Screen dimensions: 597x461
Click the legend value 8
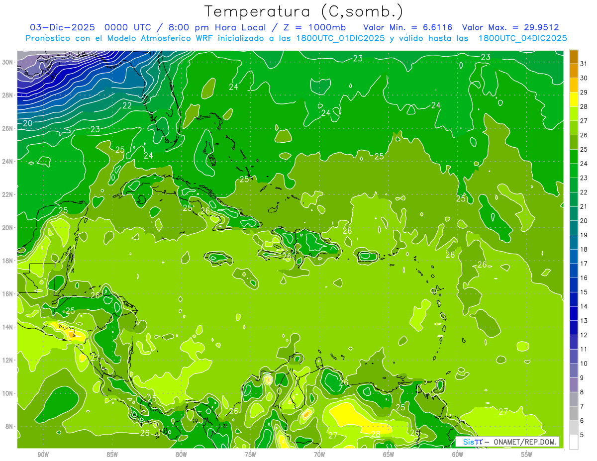[x=582, y=392]
